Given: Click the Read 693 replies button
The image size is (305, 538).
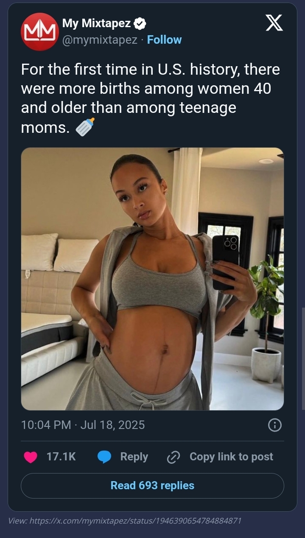Looking at the screenshot, I should (x=152, y=485).
